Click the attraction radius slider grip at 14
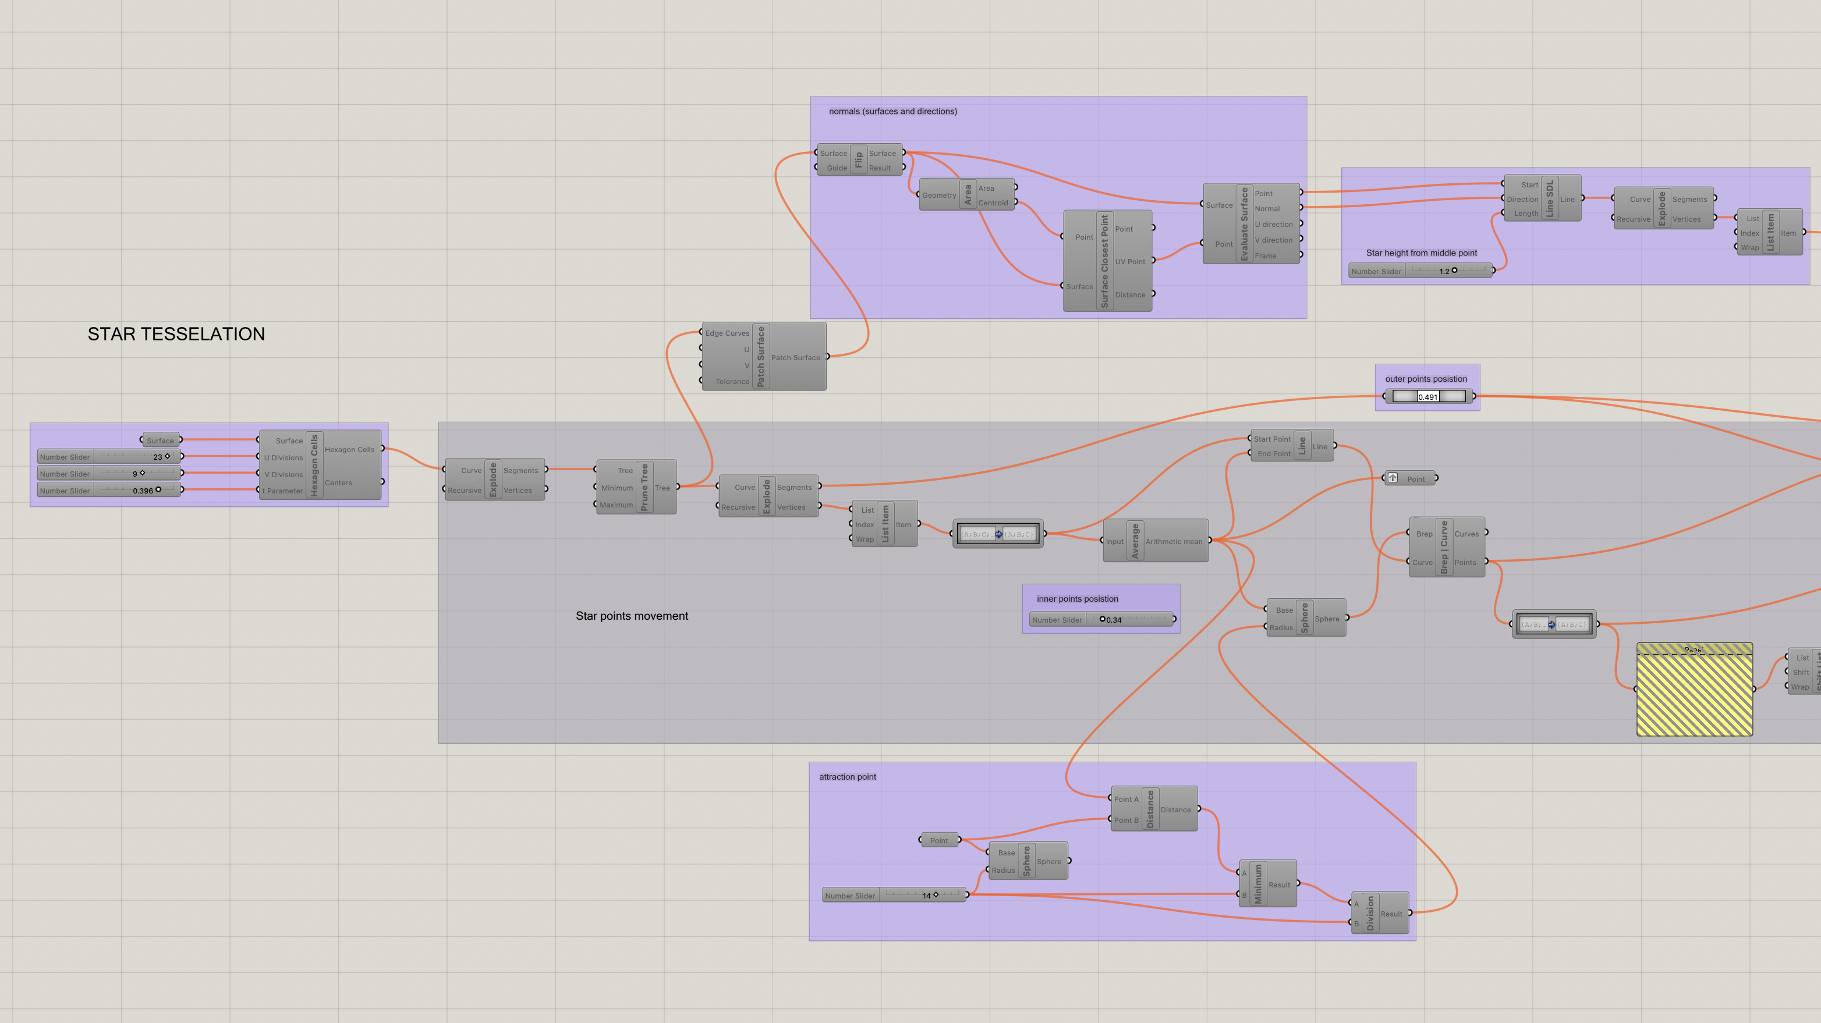Image resolution: width=1821 pixels, height=1023 pixels. (936, 895)
